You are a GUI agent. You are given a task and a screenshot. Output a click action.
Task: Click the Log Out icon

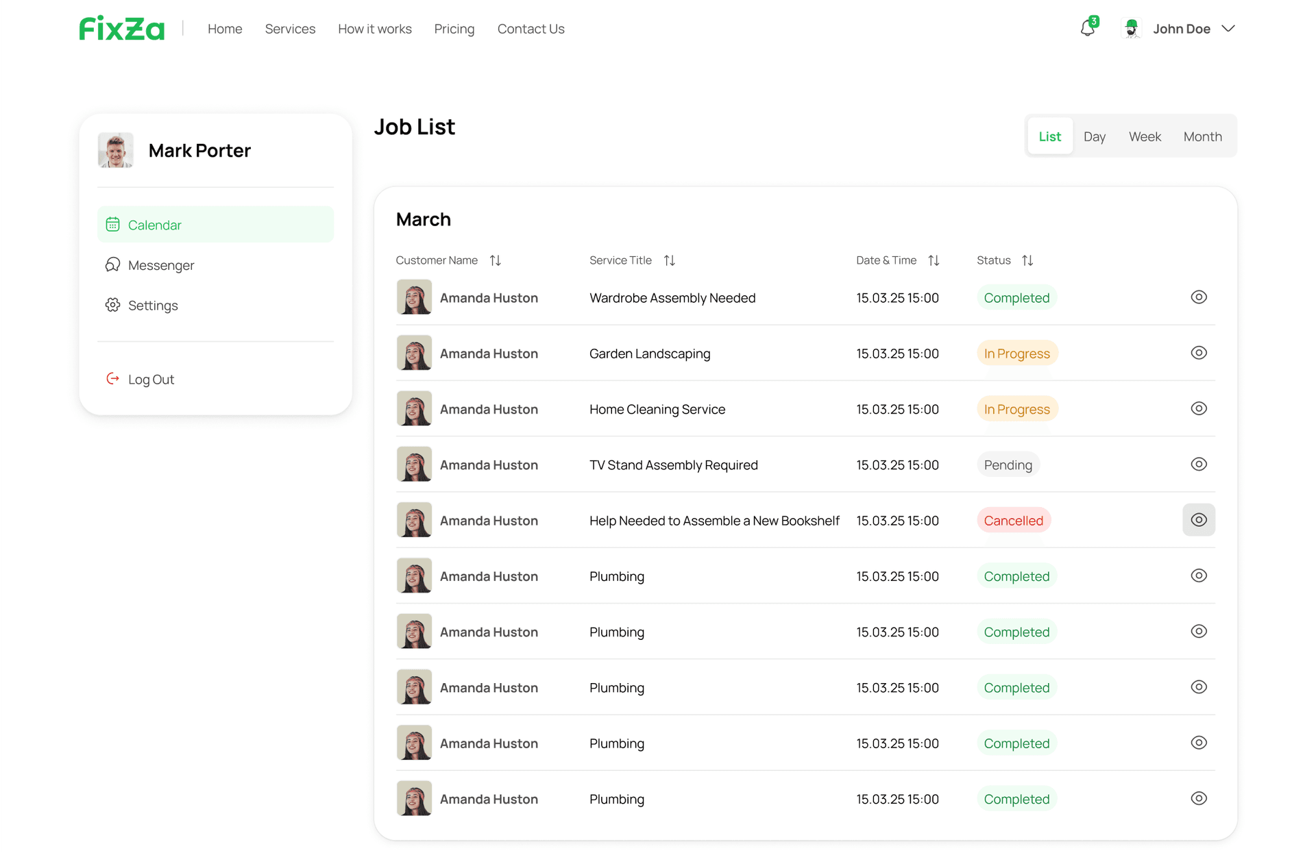pyautogui.click(x=112, y=378)
